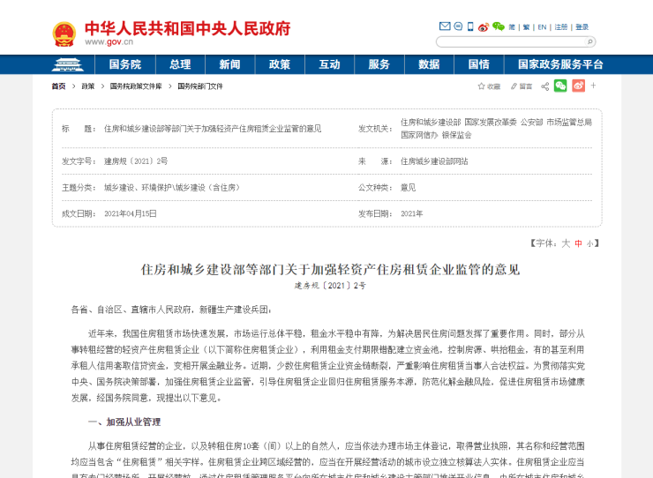Click inside the site search box
Viewport: 653px width, 478px height.
(507, 41)
